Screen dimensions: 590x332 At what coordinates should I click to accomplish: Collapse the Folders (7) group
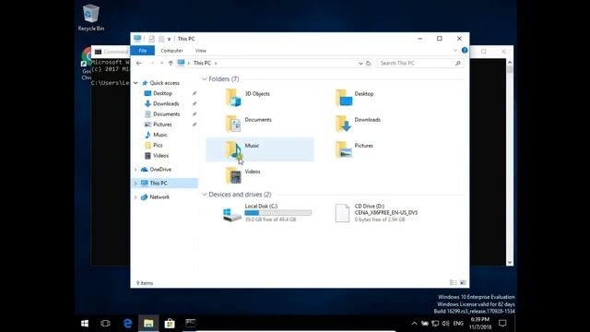(205, 79)
